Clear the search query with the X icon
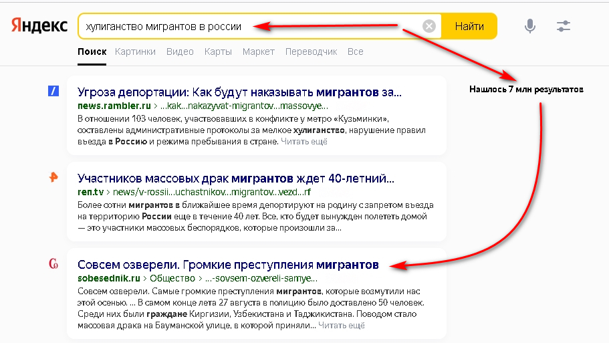 429,27
